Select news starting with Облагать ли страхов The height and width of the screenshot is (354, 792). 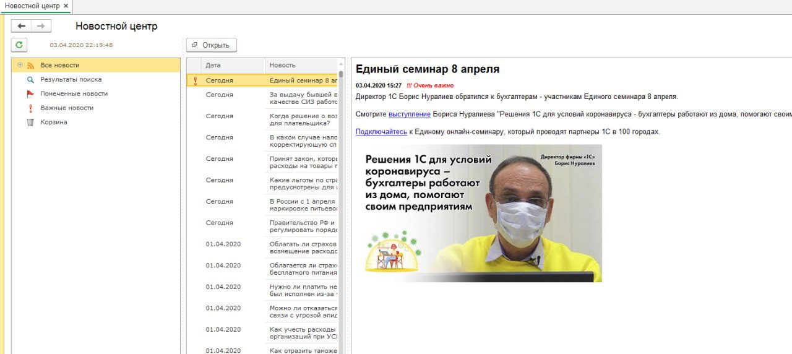pos(262,248)
